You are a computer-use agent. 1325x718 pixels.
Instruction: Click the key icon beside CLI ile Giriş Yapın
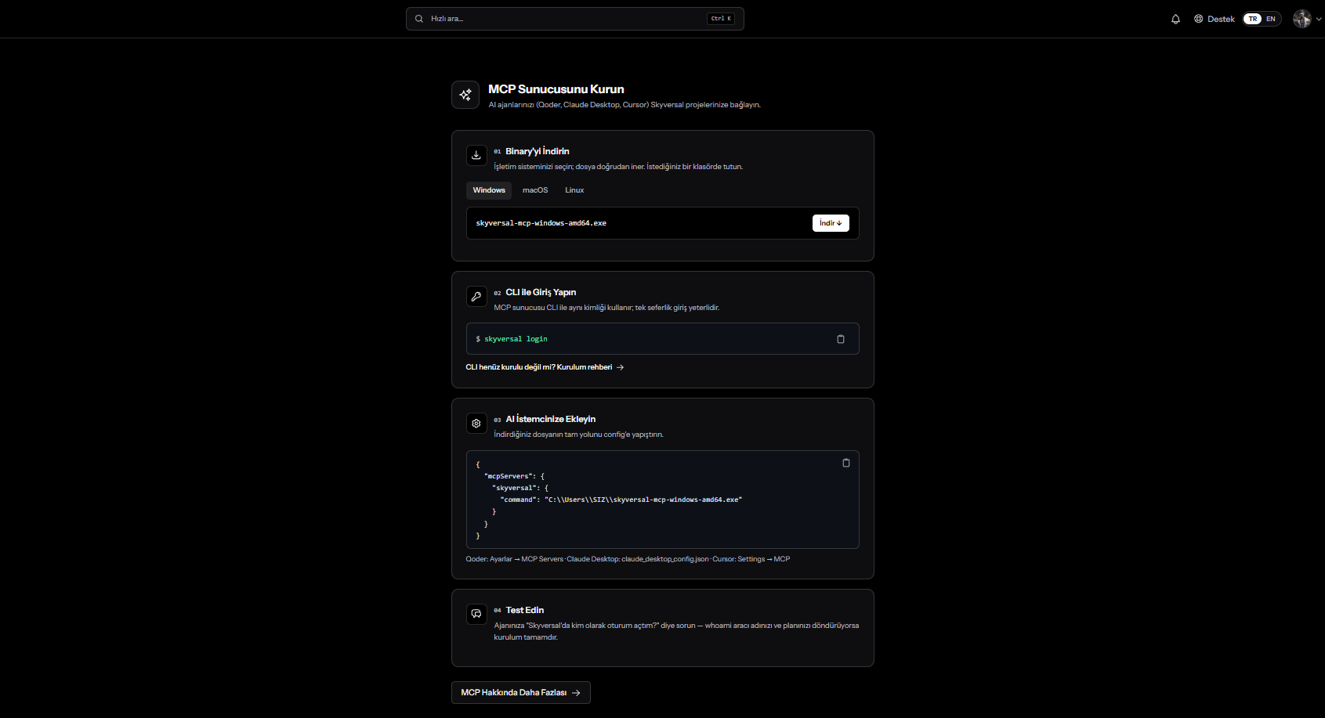point(476,296)
